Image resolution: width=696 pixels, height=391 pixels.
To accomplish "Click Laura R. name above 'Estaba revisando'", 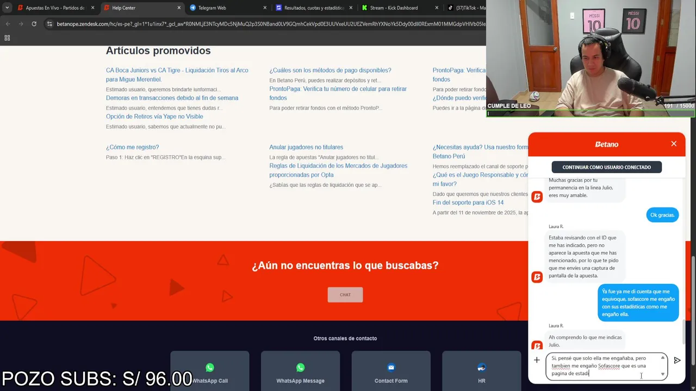I will point(556,226).
